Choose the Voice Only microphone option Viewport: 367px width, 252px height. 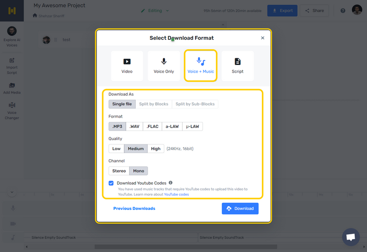164,66
